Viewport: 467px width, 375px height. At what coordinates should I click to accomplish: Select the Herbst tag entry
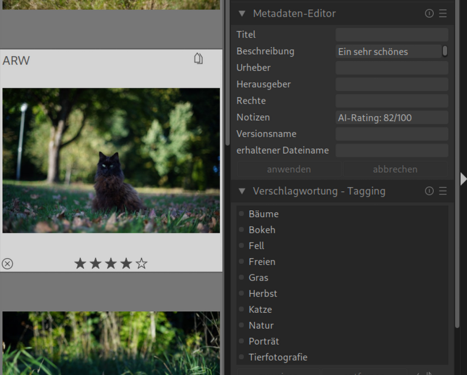point(263,294)
